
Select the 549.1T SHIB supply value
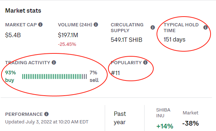click(x=126, y=40)
